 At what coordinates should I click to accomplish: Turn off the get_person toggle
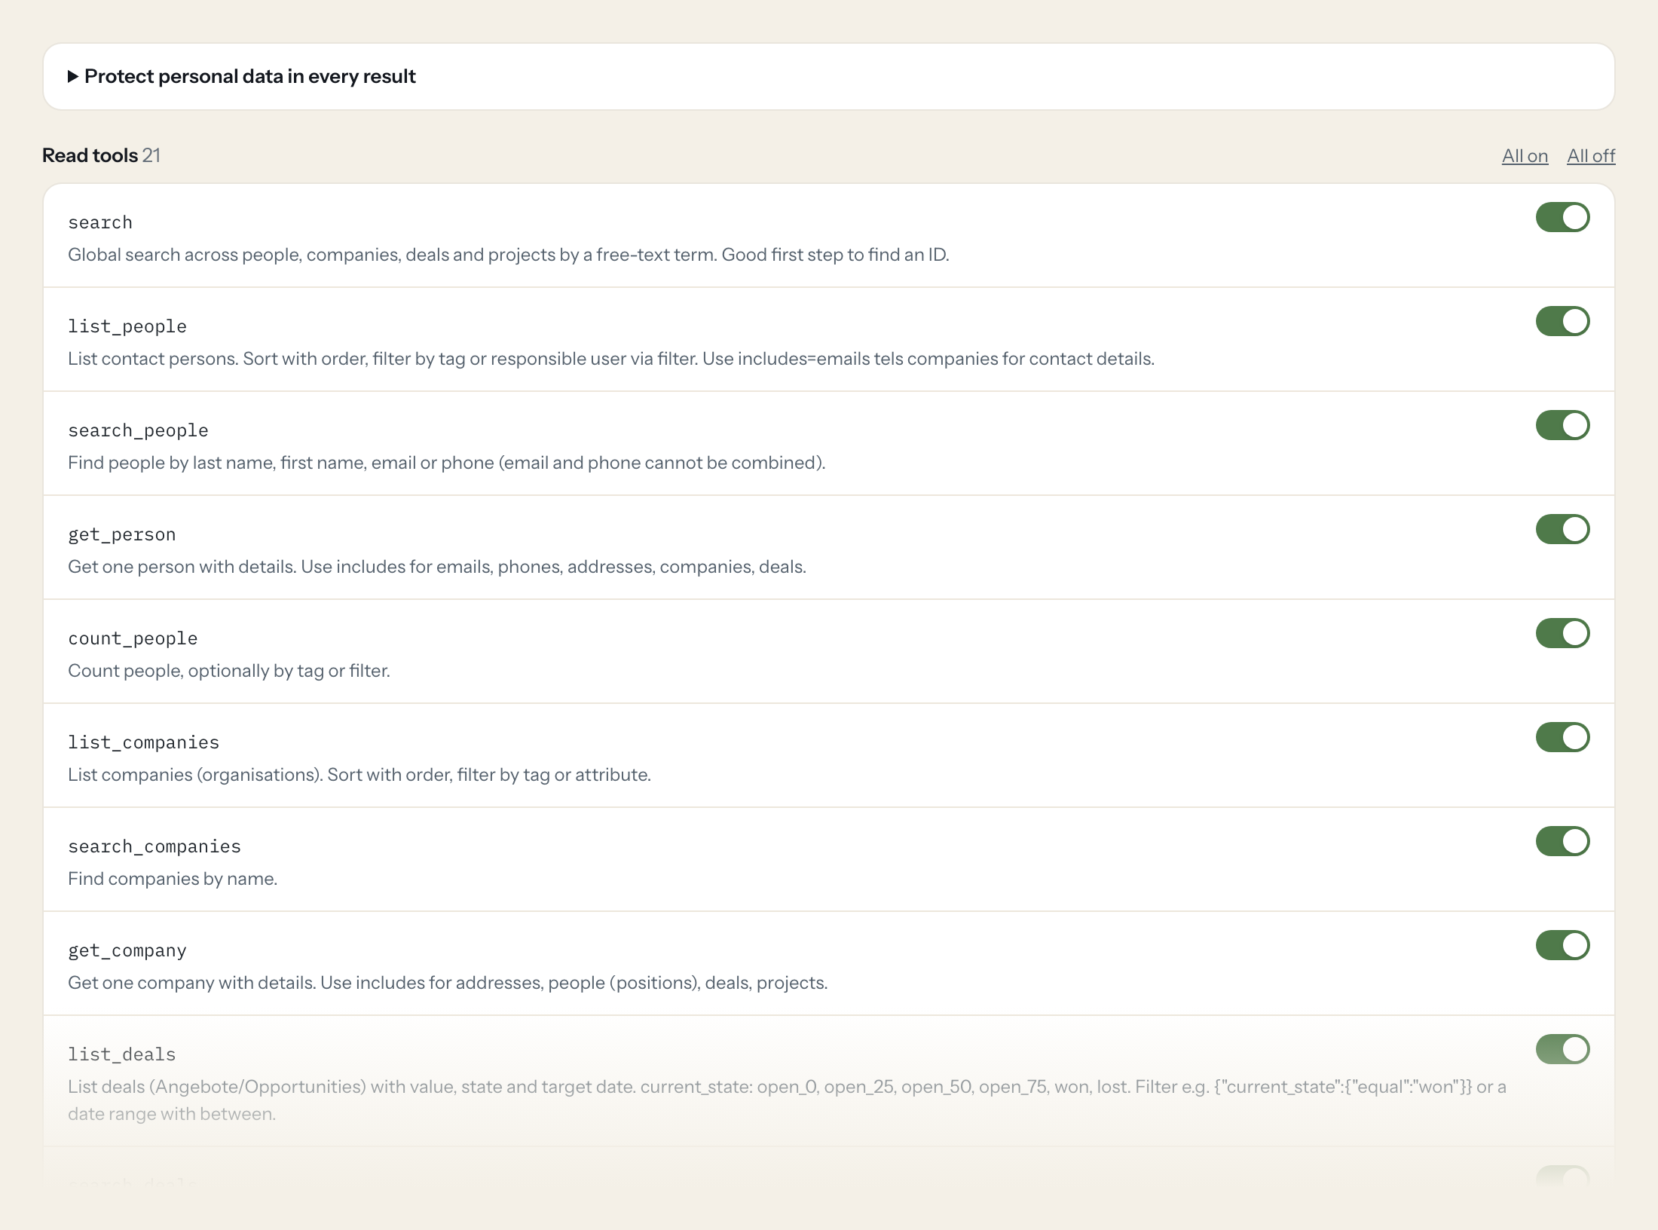1563,529
